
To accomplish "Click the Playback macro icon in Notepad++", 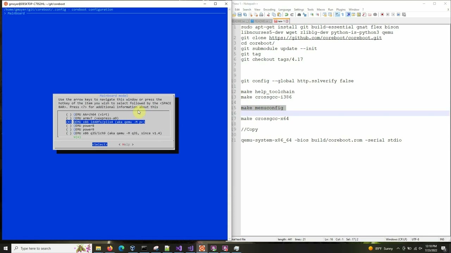I will point(393,14).
